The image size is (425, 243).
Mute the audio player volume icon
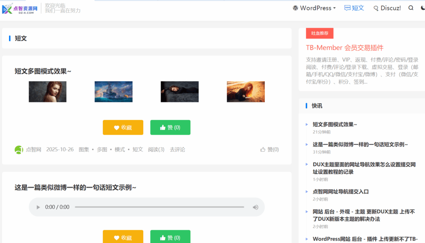click(256, 207)
